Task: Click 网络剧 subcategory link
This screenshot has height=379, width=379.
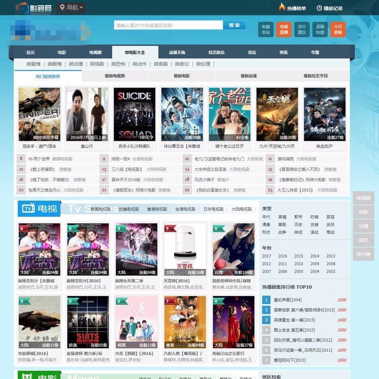Action: pyautogui.click(x=97, y=64)
